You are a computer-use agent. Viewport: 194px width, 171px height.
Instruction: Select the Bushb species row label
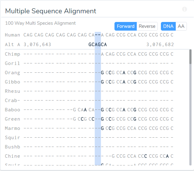pos(13,147)
